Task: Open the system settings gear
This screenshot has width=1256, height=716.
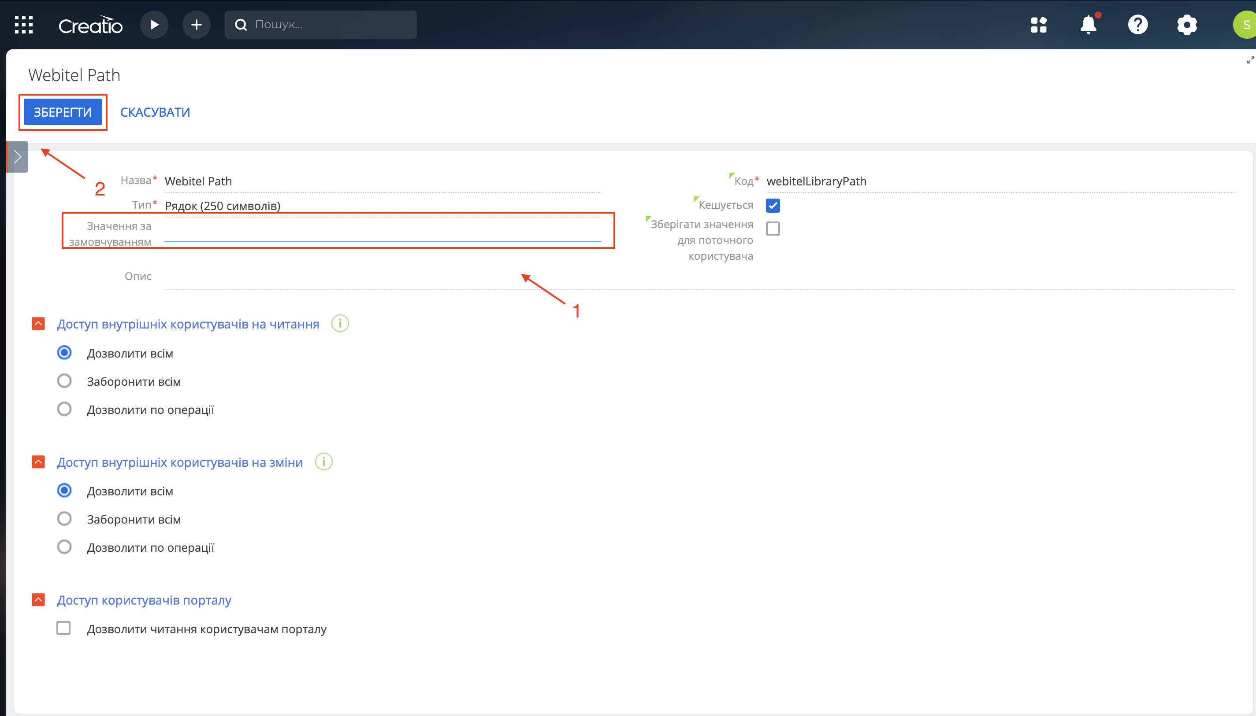Action: point(1187,25)
